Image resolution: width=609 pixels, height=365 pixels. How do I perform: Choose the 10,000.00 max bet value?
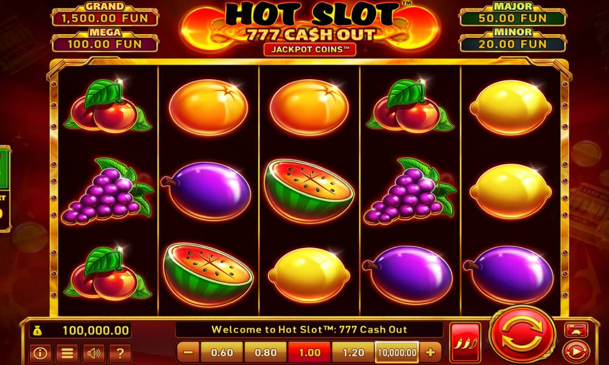point(397,352)
